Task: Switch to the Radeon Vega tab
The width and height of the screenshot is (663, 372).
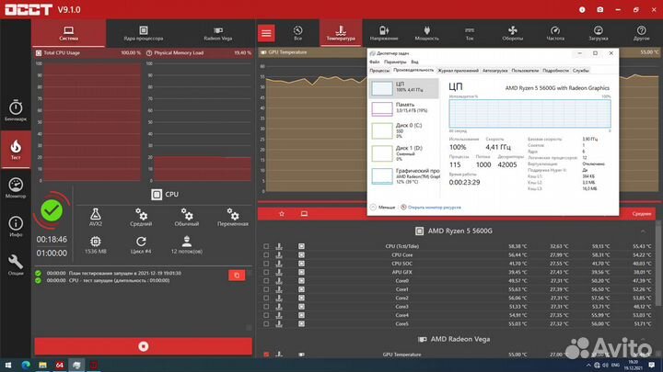Action: (217, 33)
